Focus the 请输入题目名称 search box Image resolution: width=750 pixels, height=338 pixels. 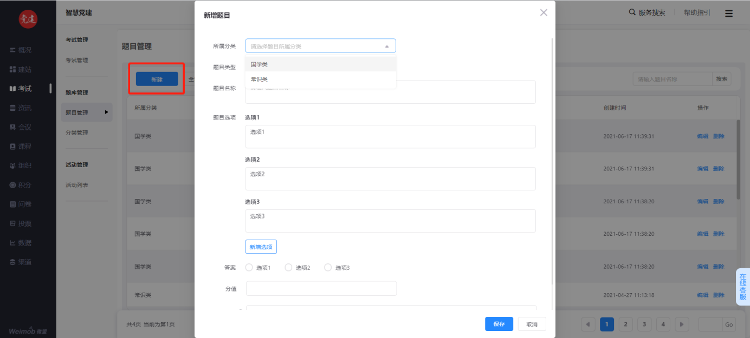(673, 79)
